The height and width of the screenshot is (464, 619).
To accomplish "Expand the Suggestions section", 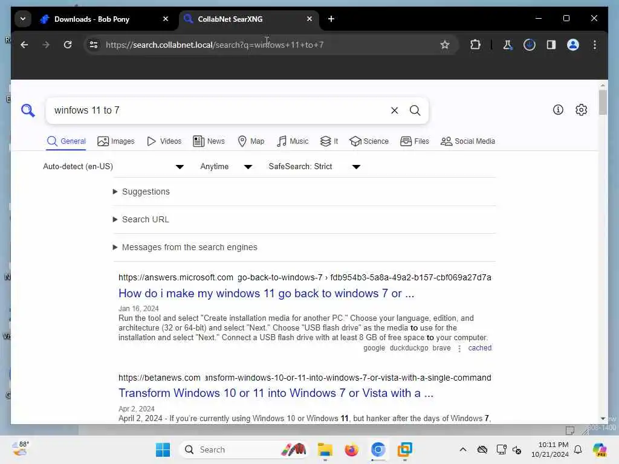I will tap(141, 192).
